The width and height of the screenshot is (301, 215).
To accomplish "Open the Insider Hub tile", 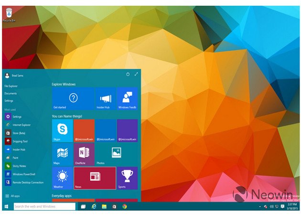I will coord(105,99).
